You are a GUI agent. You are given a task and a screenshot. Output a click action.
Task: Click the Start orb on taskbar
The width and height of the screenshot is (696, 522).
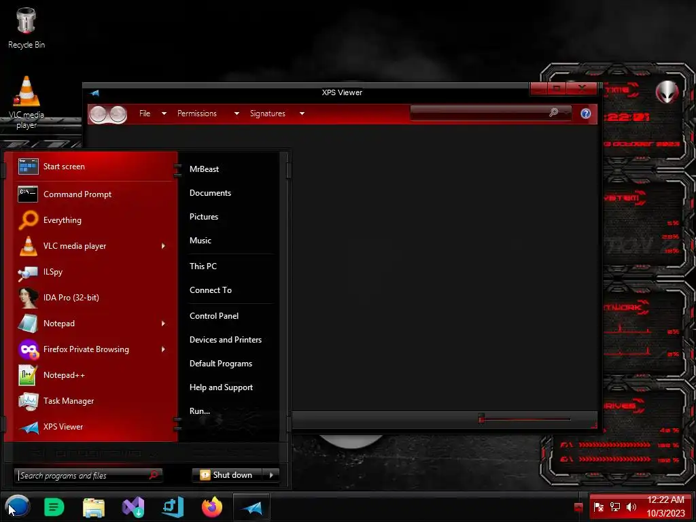(x=17, y=507)
